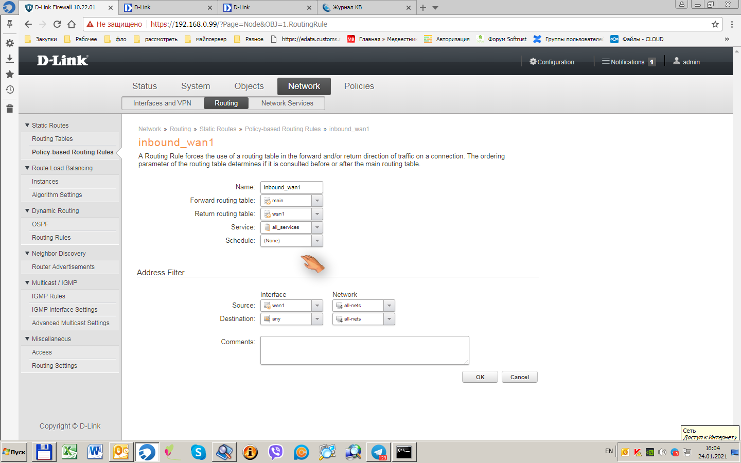This screenshot has height=463, width=741.
Task: Switch to the Policies tab
Action: point(359,86)
